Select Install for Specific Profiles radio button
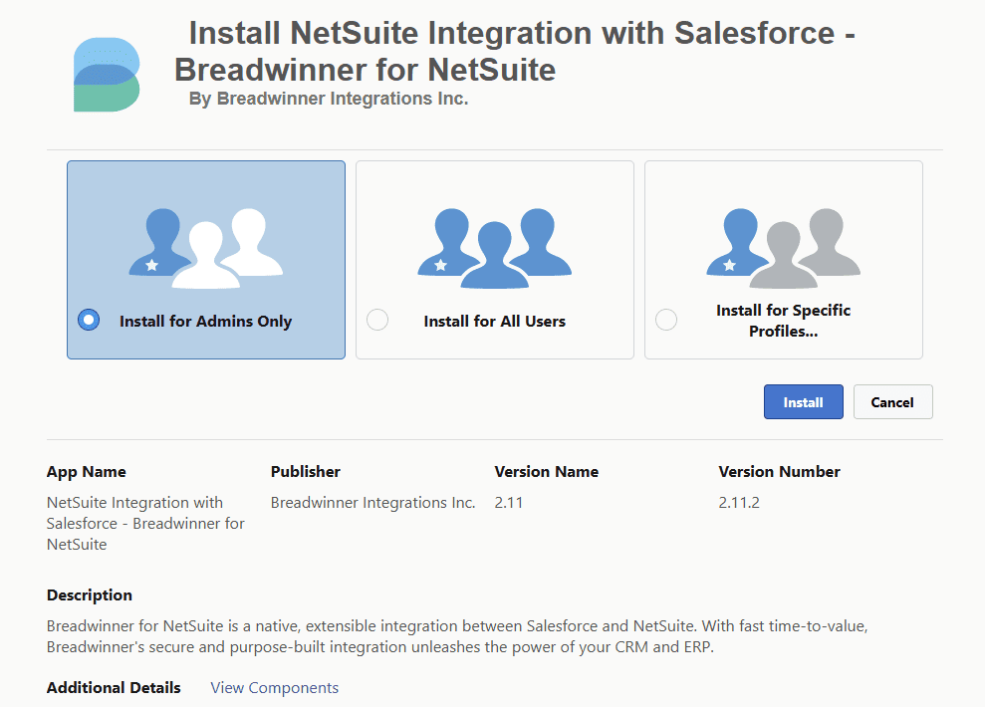 tap(666, 320)
